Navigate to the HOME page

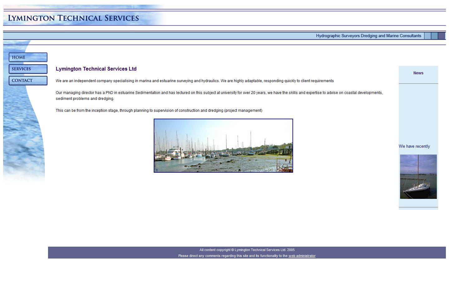[28, 57]
